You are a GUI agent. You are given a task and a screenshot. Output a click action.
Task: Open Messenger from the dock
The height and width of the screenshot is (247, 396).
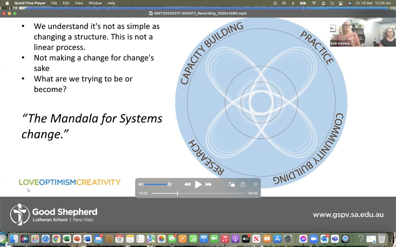[304, 239]
